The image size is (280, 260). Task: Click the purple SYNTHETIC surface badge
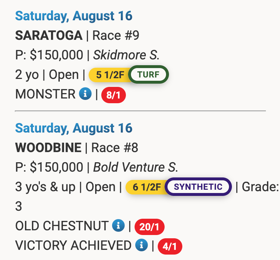(198, 187)
